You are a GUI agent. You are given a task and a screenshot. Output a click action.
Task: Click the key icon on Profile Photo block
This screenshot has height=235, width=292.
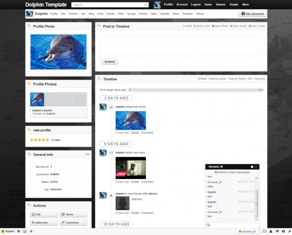pos(29,26)
